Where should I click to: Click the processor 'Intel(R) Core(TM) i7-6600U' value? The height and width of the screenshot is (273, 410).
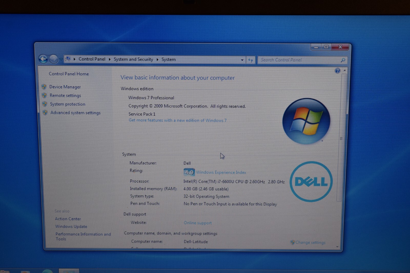click(x=234, y=182)
